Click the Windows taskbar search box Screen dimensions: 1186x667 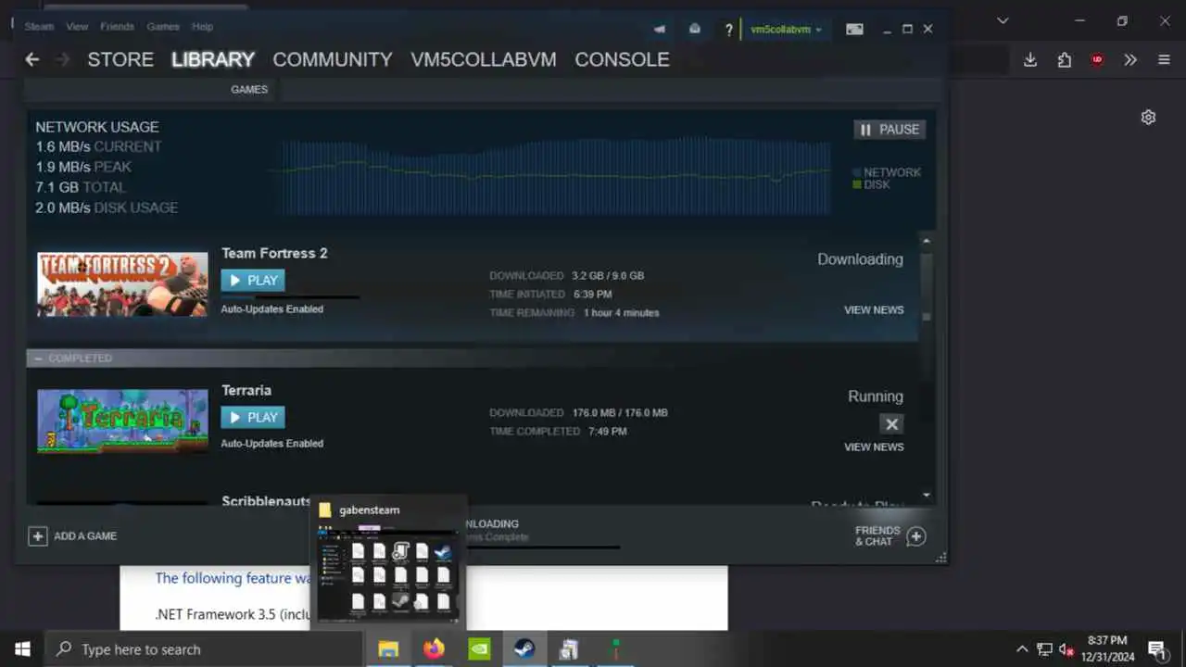[x=204, y=649]
